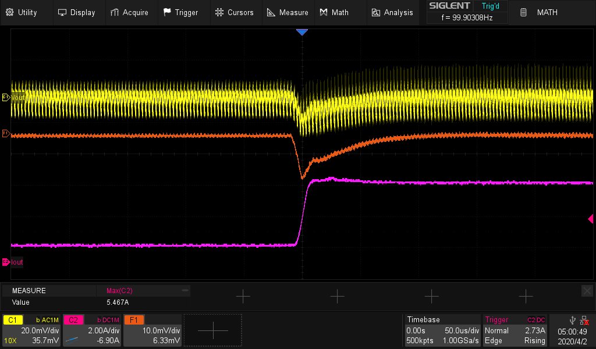Click the trigger position marker at top

coord(301,33)
